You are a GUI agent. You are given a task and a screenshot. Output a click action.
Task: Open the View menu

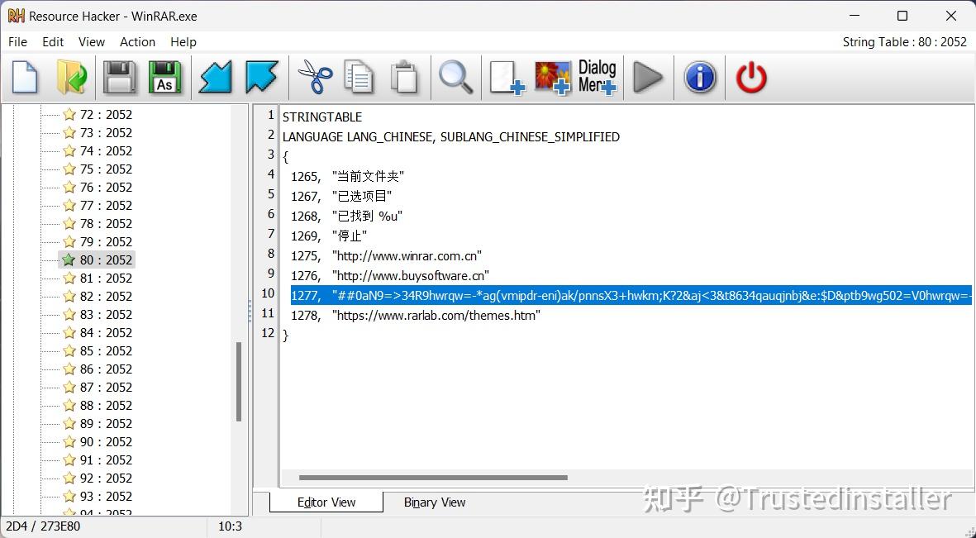point(92,41)
